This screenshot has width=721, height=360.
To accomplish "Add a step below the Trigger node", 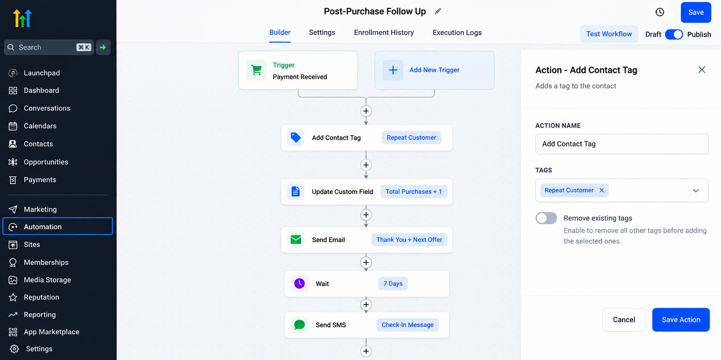I will coord(366,111).
